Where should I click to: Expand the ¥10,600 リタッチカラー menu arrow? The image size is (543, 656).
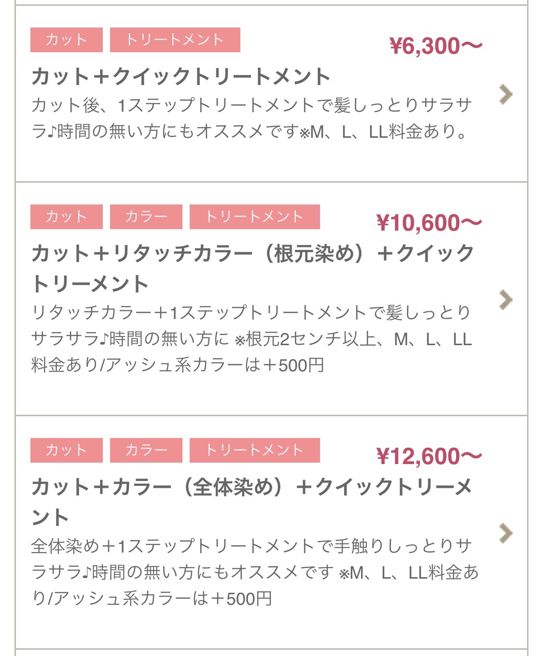point(505,300)
